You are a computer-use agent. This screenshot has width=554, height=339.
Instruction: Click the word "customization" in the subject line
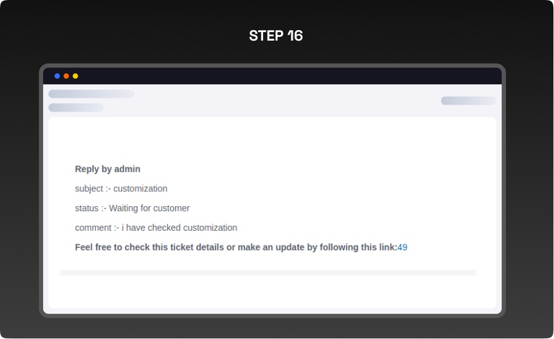[141, 189]
